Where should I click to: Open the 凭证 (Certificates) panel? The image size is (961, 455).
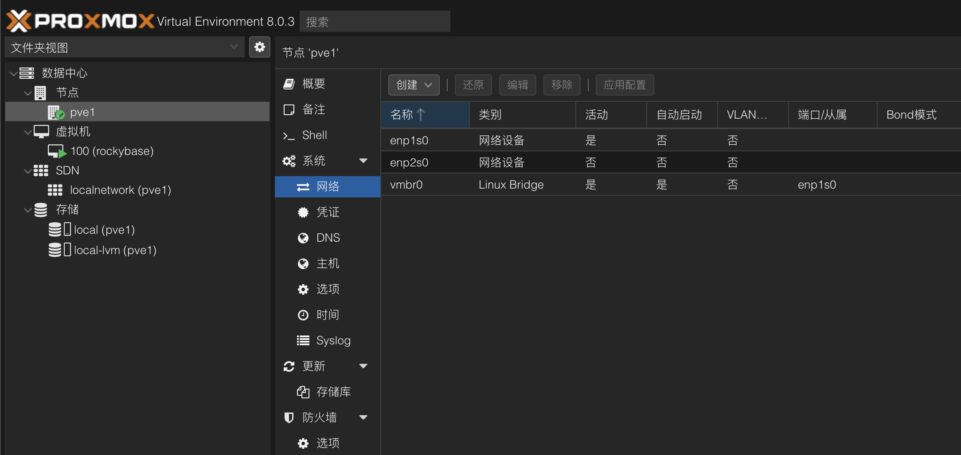(328, 212)
